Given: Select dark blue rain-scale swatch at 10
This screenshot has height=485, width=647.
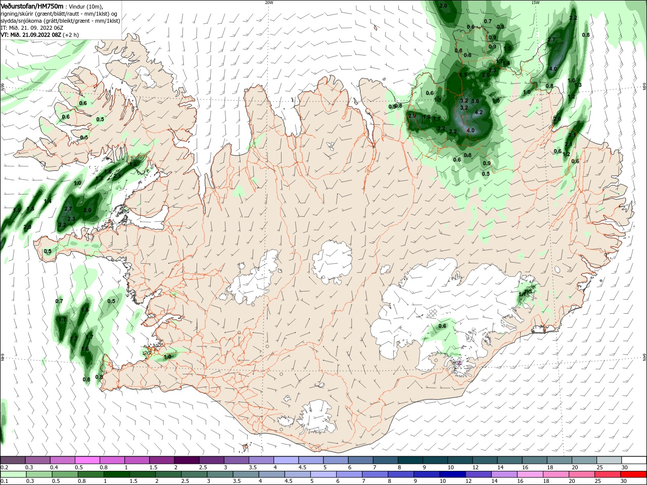Looking at the screenshot, I should coord(452,474).
